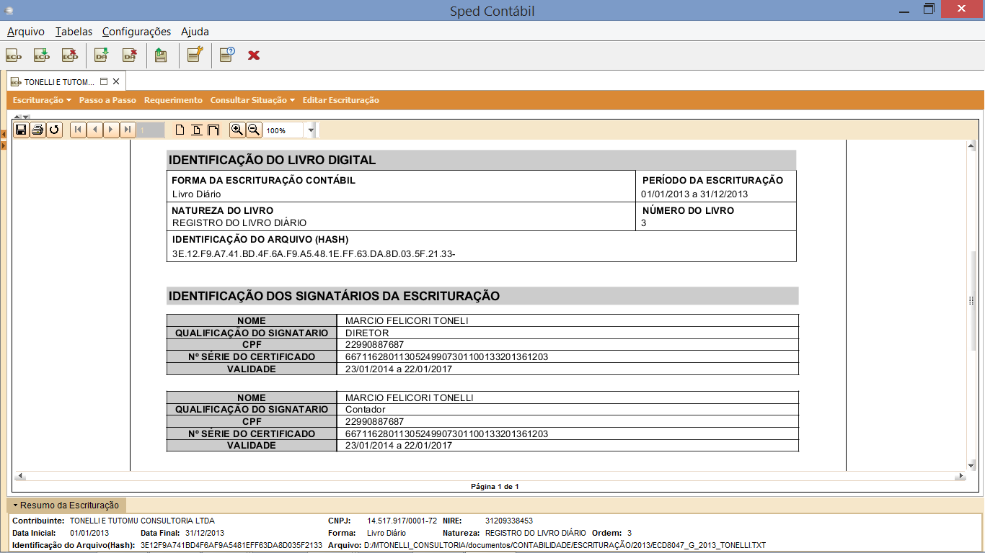985x553 pixels.
Task: Open the Tabelas menu
Action: click(74, 32)
